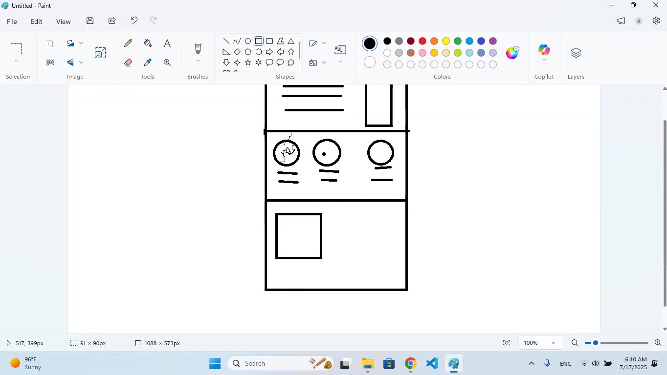
Task: Toggle the Layers panel
Action: click(x=576, y=53)
